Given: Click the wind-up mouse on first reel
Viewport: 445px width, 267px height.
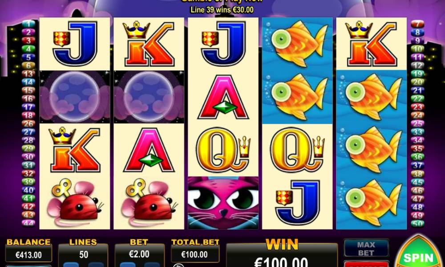Looking at the screenshot, I should [75, 202].
